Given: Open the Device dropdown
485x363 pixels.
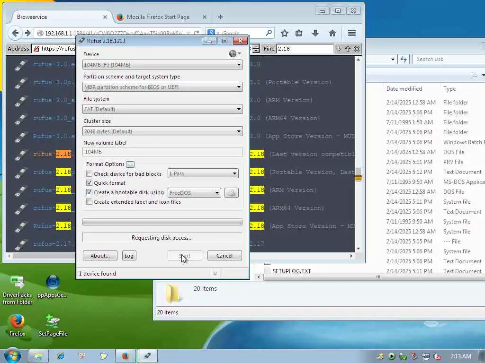Looking at the screenshot, I should click(x=162, y=65).
